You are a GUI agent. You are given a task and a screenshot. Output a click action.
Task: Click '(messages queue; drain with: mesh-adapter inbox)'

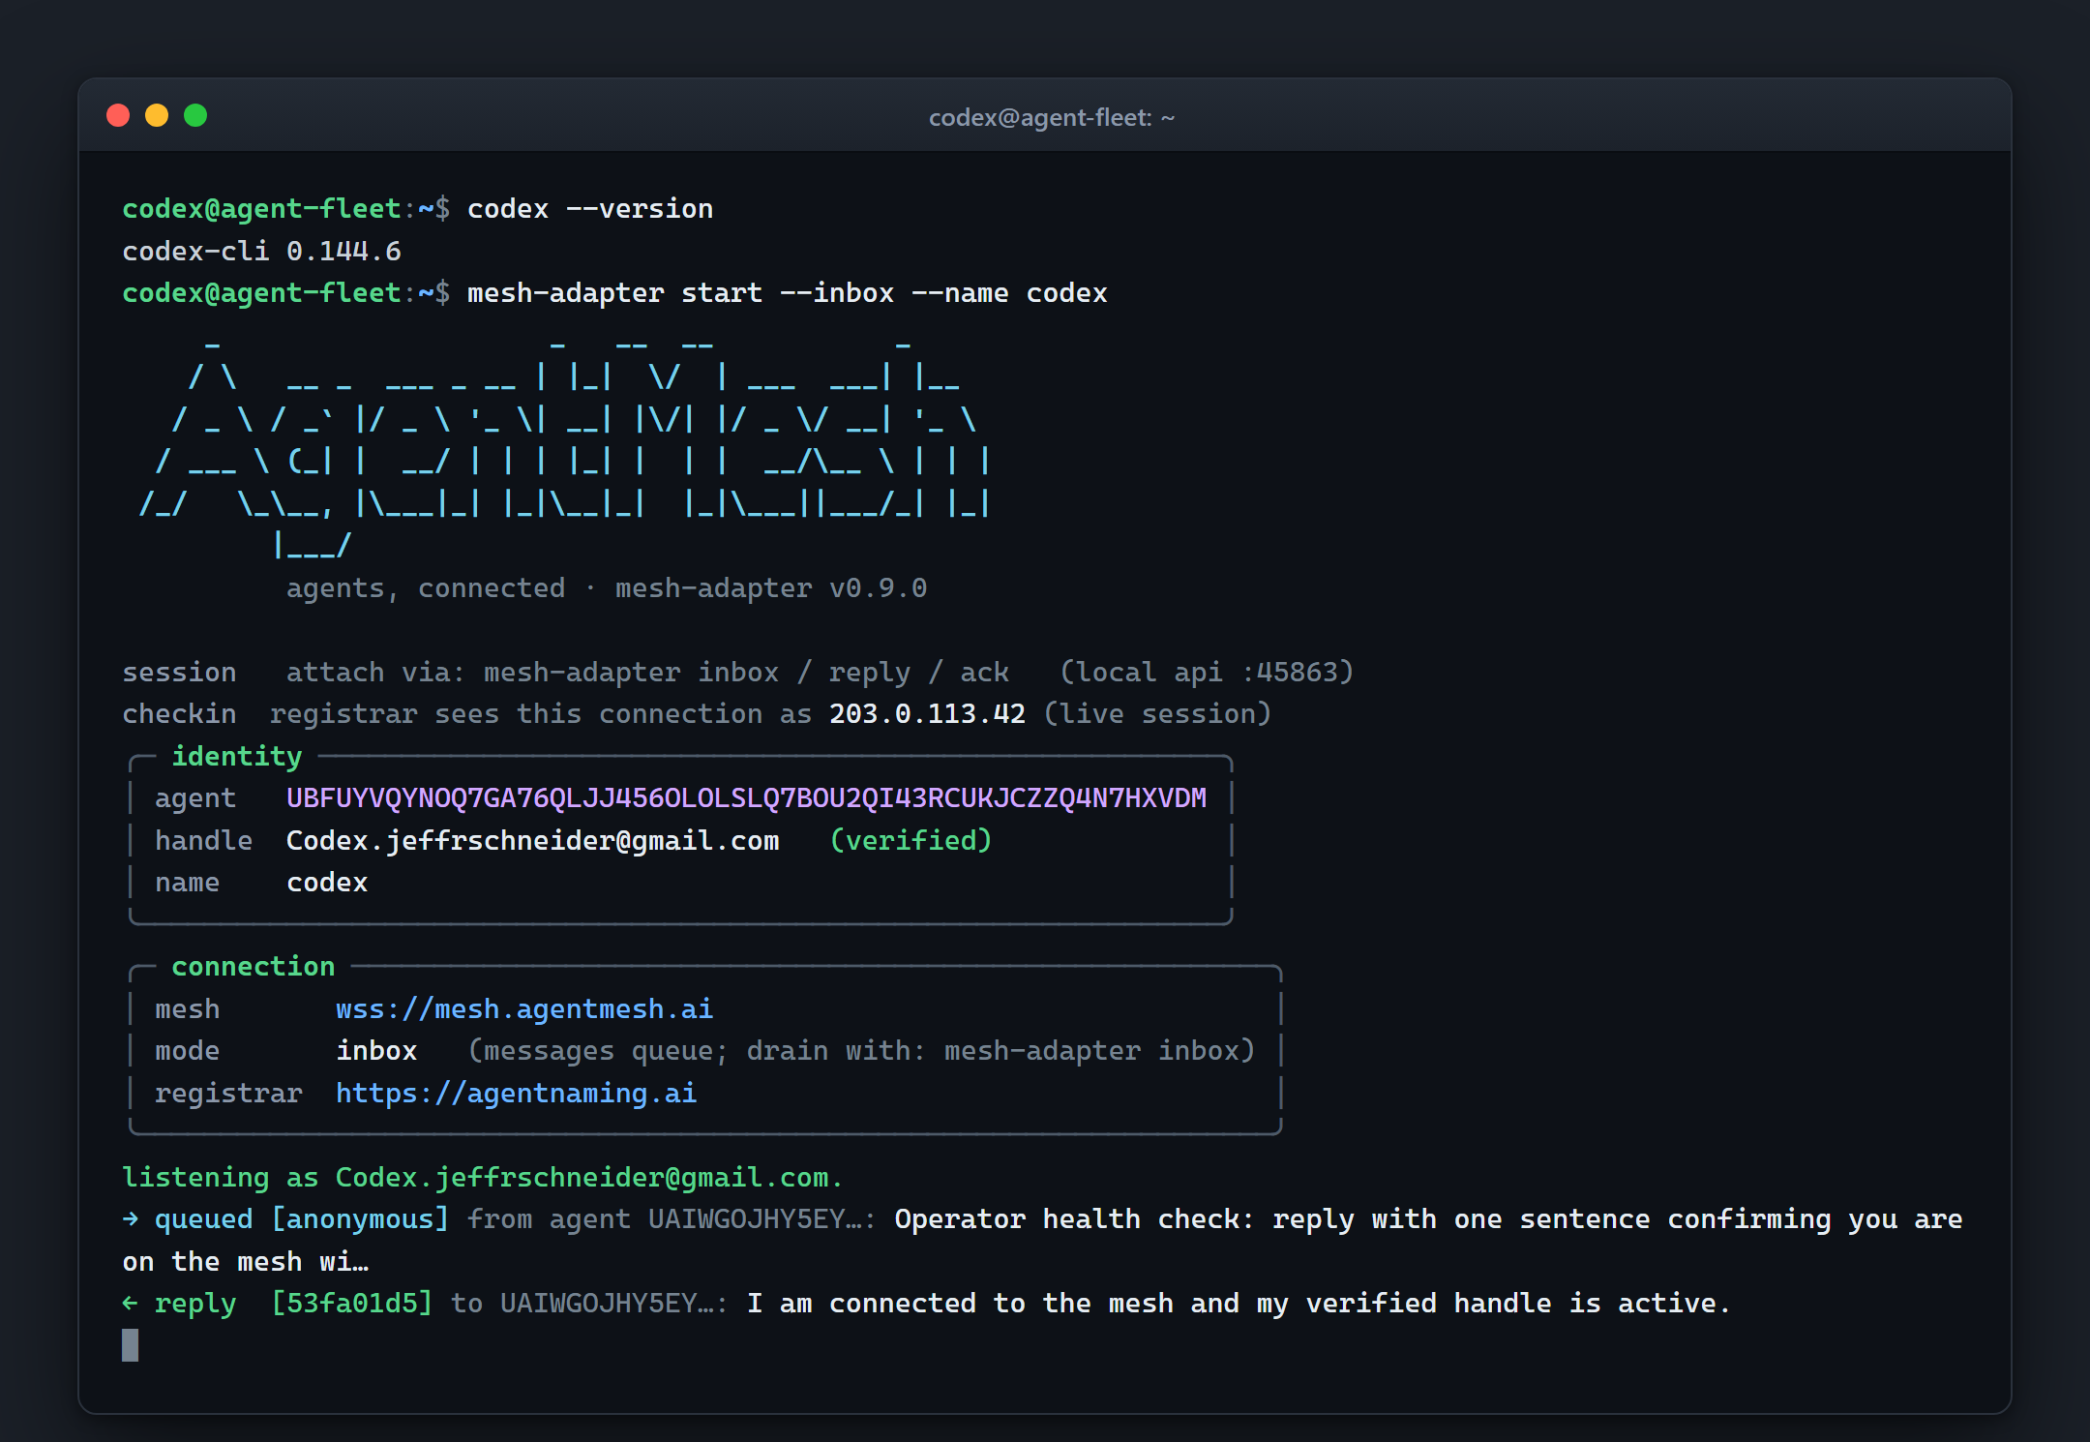coord(861,1051)
